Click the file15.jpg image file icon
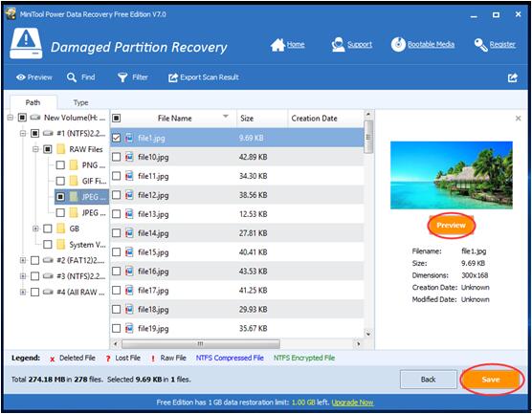Screen dimensions: 532x414 pos(129,251)
